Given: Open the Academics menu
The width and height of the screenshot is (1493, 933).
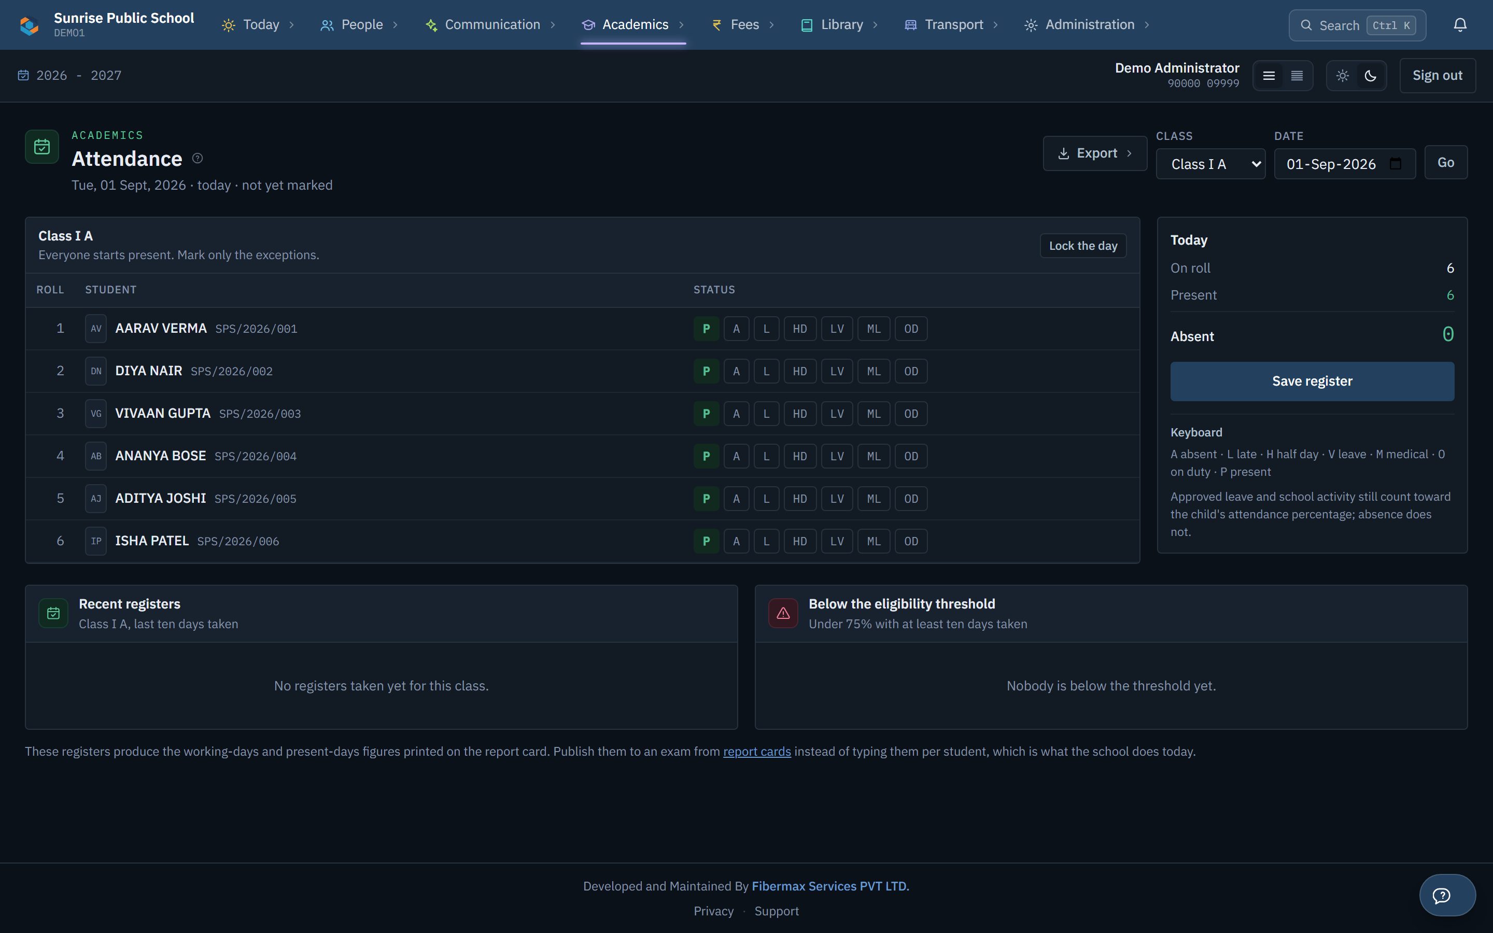Looking at the screenshot, I should (x=633, y=25).
